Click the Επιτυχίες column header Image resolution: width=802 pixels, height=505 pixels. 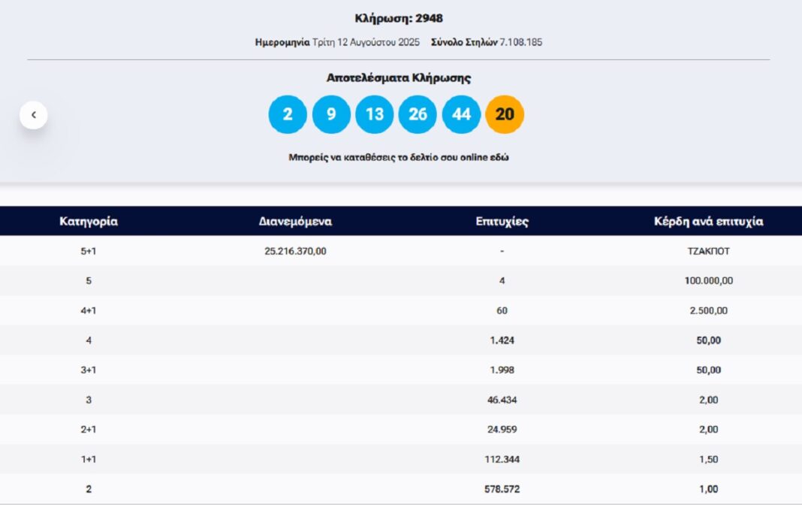pos(502,222)
